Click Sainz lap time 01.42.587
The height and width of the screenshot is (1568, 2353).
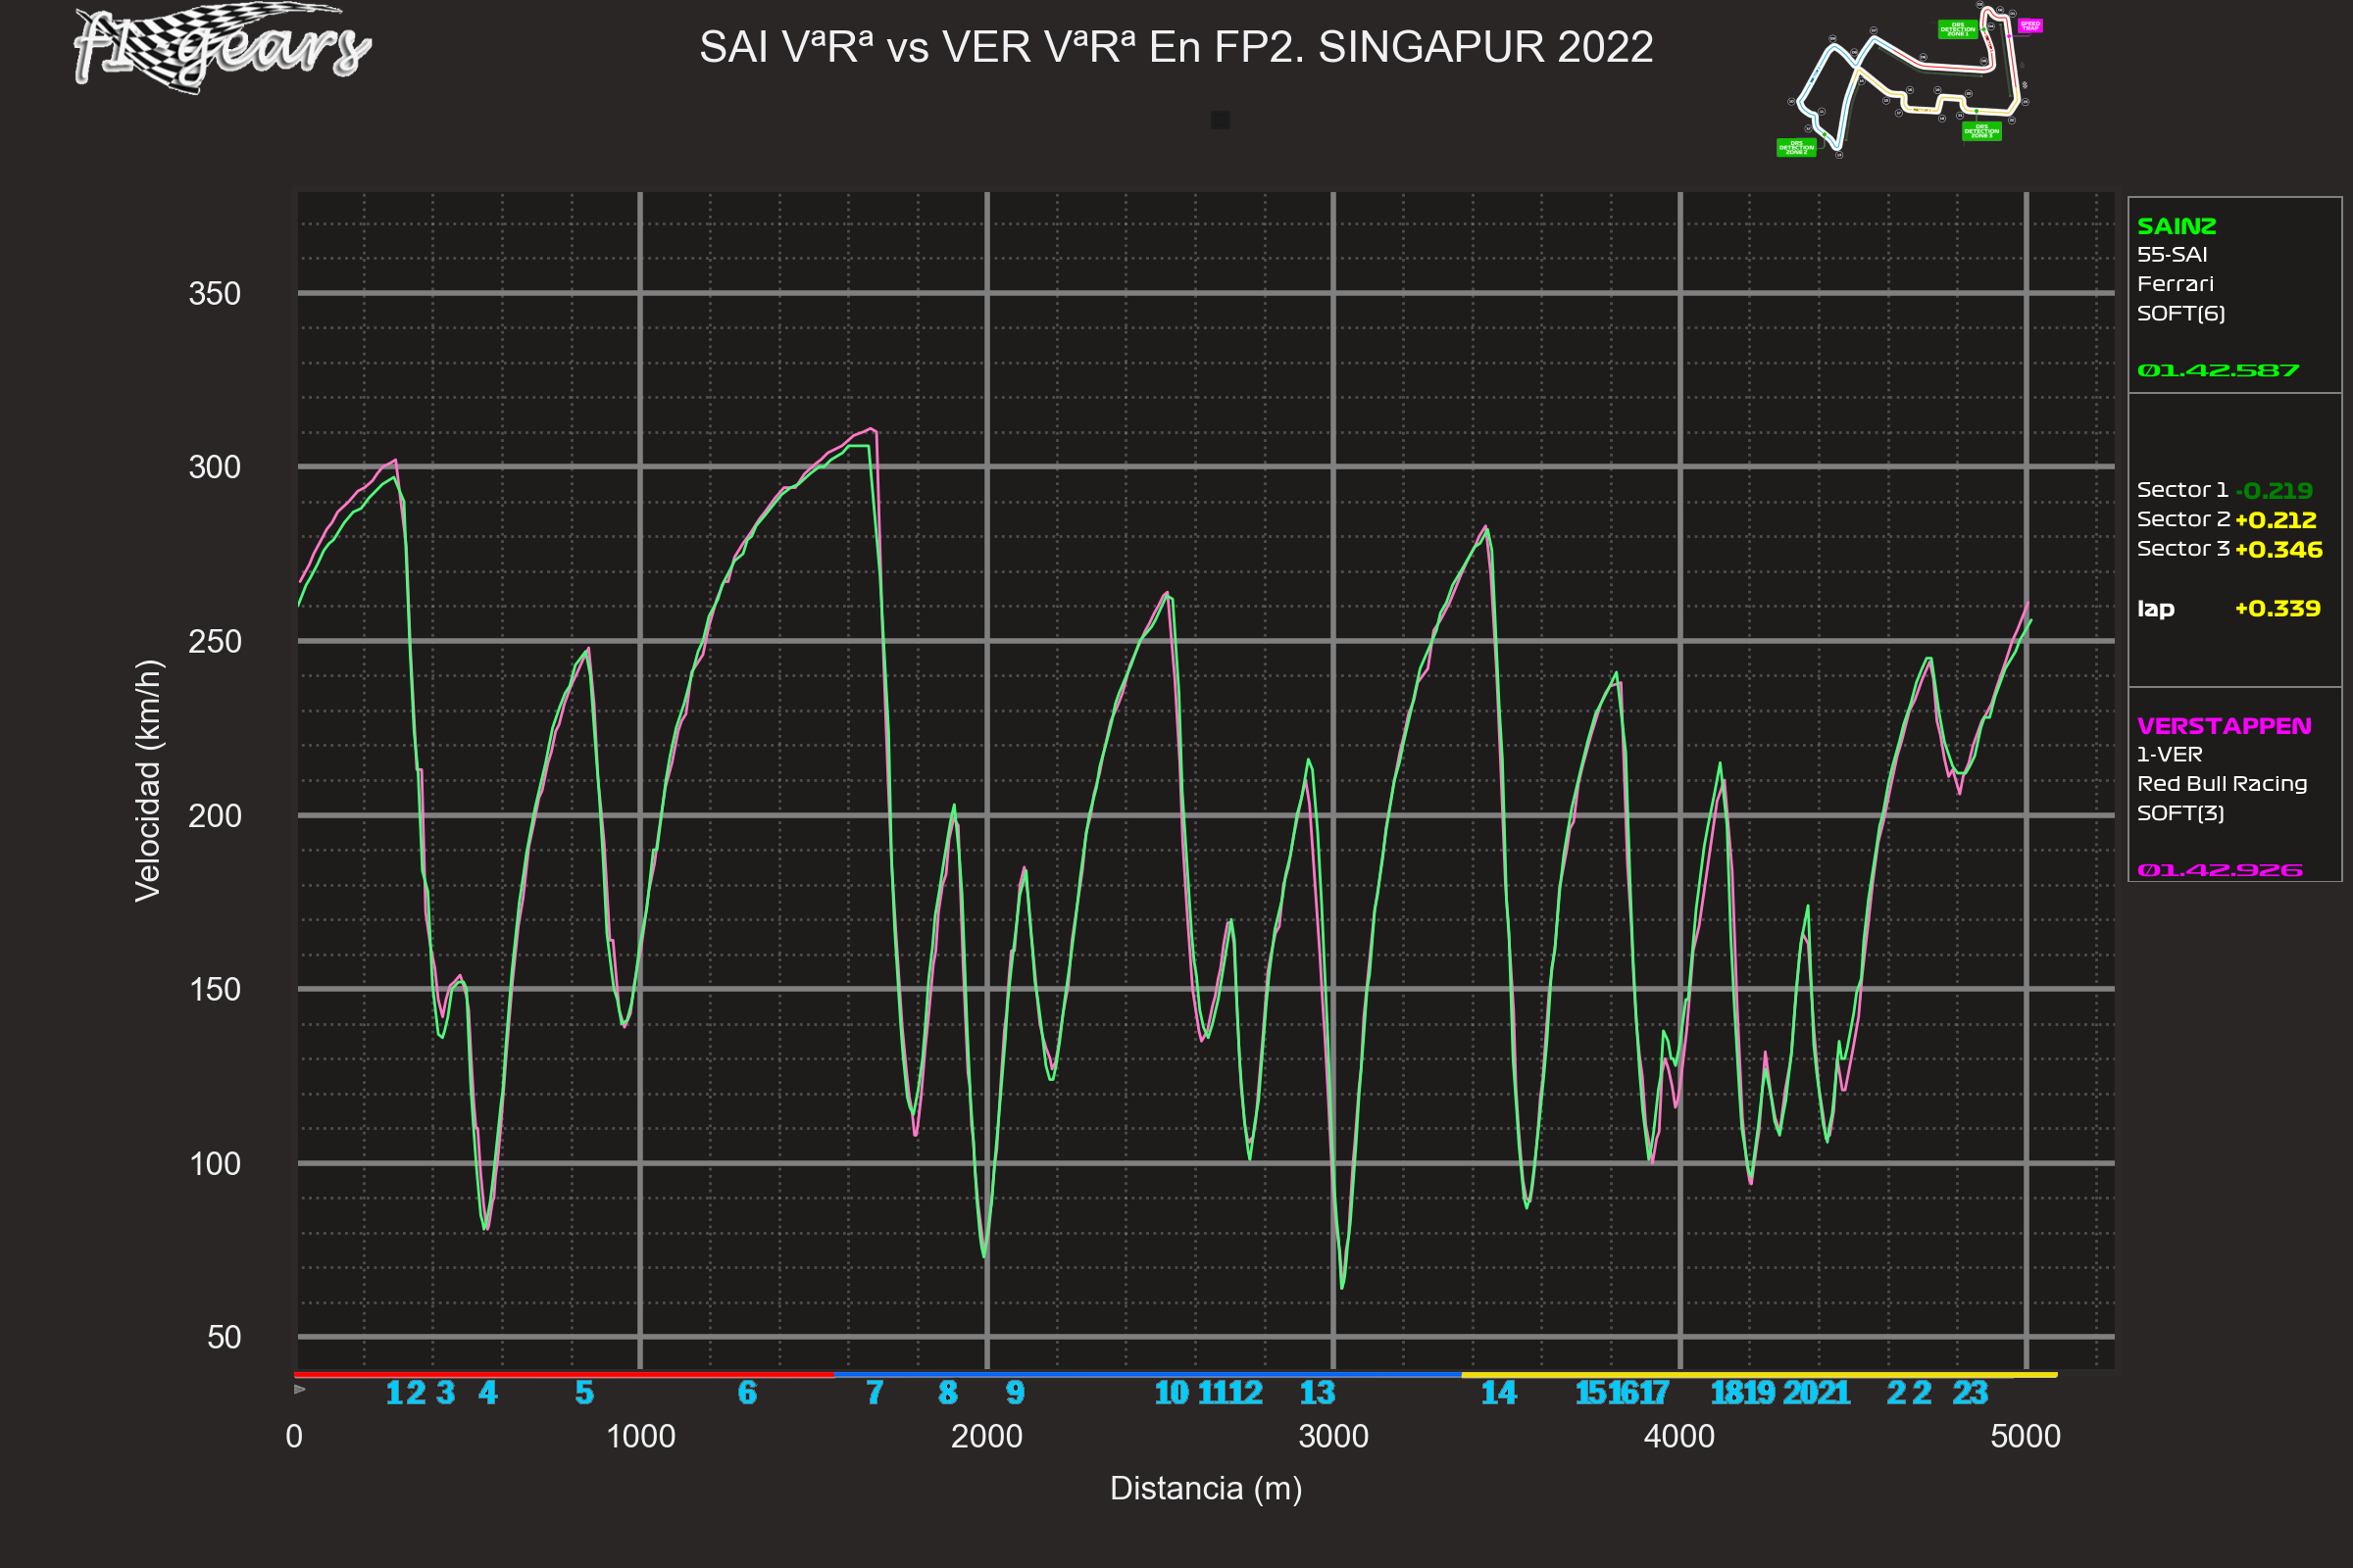pyautogui.click(x=2217, y=371)
